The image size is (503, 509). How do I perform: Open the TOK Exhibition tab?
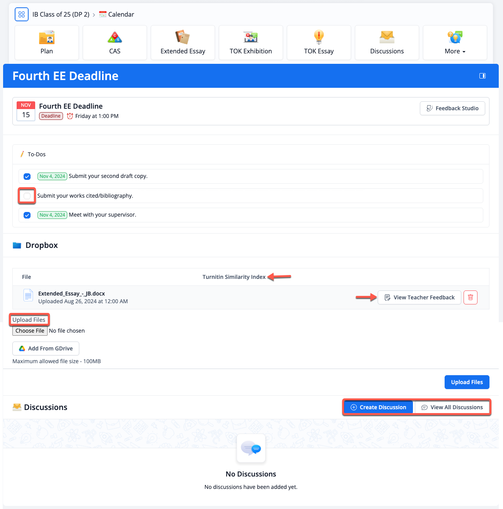pyautogui.click(x=251, y=43)
